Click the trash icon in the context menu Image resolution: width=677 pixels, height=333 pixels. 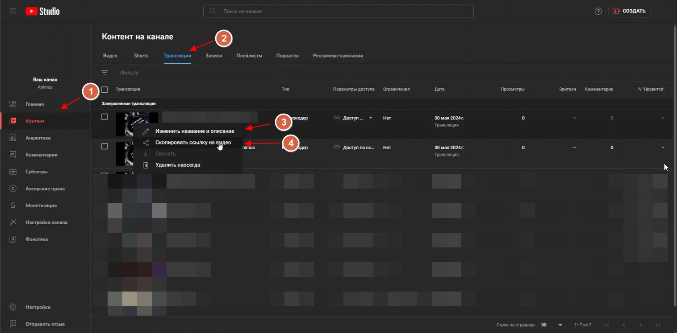tap(146, 165)
